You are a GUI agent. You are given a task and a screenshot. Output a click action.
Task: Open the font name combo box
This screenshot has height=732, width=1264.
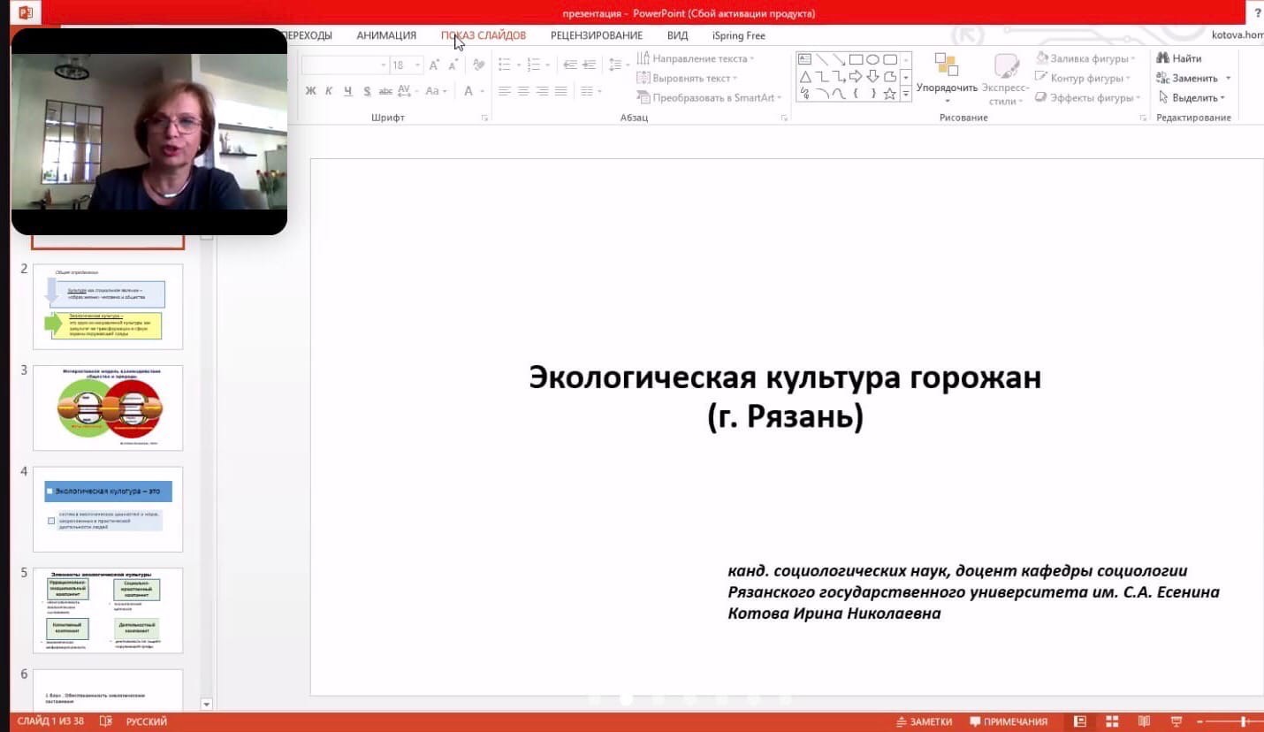tap(345, 65)
